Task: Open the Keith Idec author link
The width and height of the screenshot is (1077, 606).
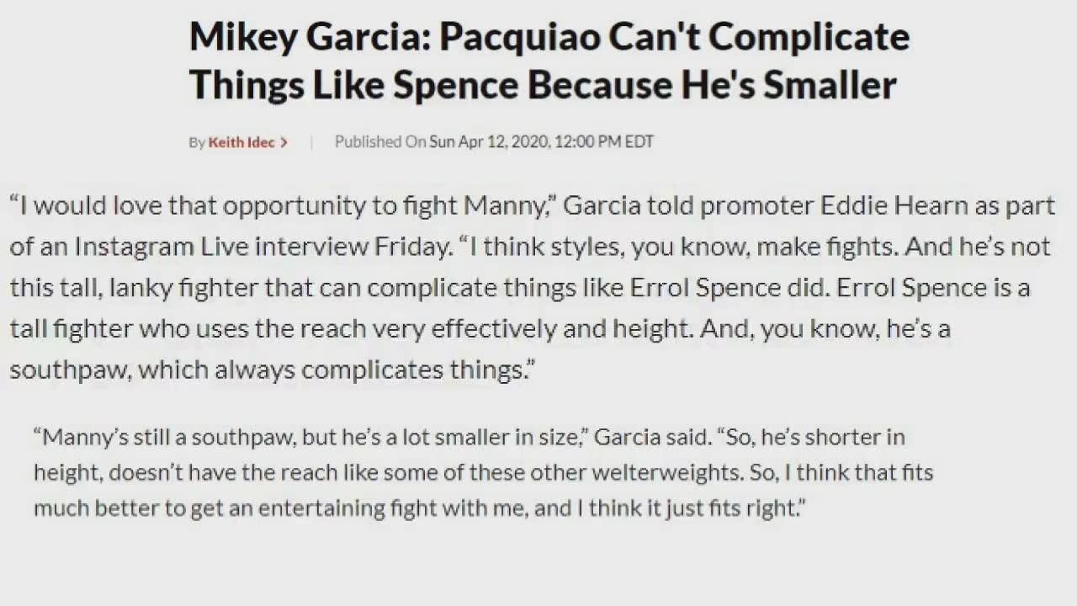Action: (241, 142)
